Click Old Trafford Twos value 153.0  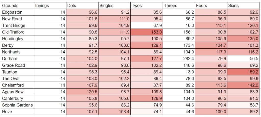coord(146,32)
